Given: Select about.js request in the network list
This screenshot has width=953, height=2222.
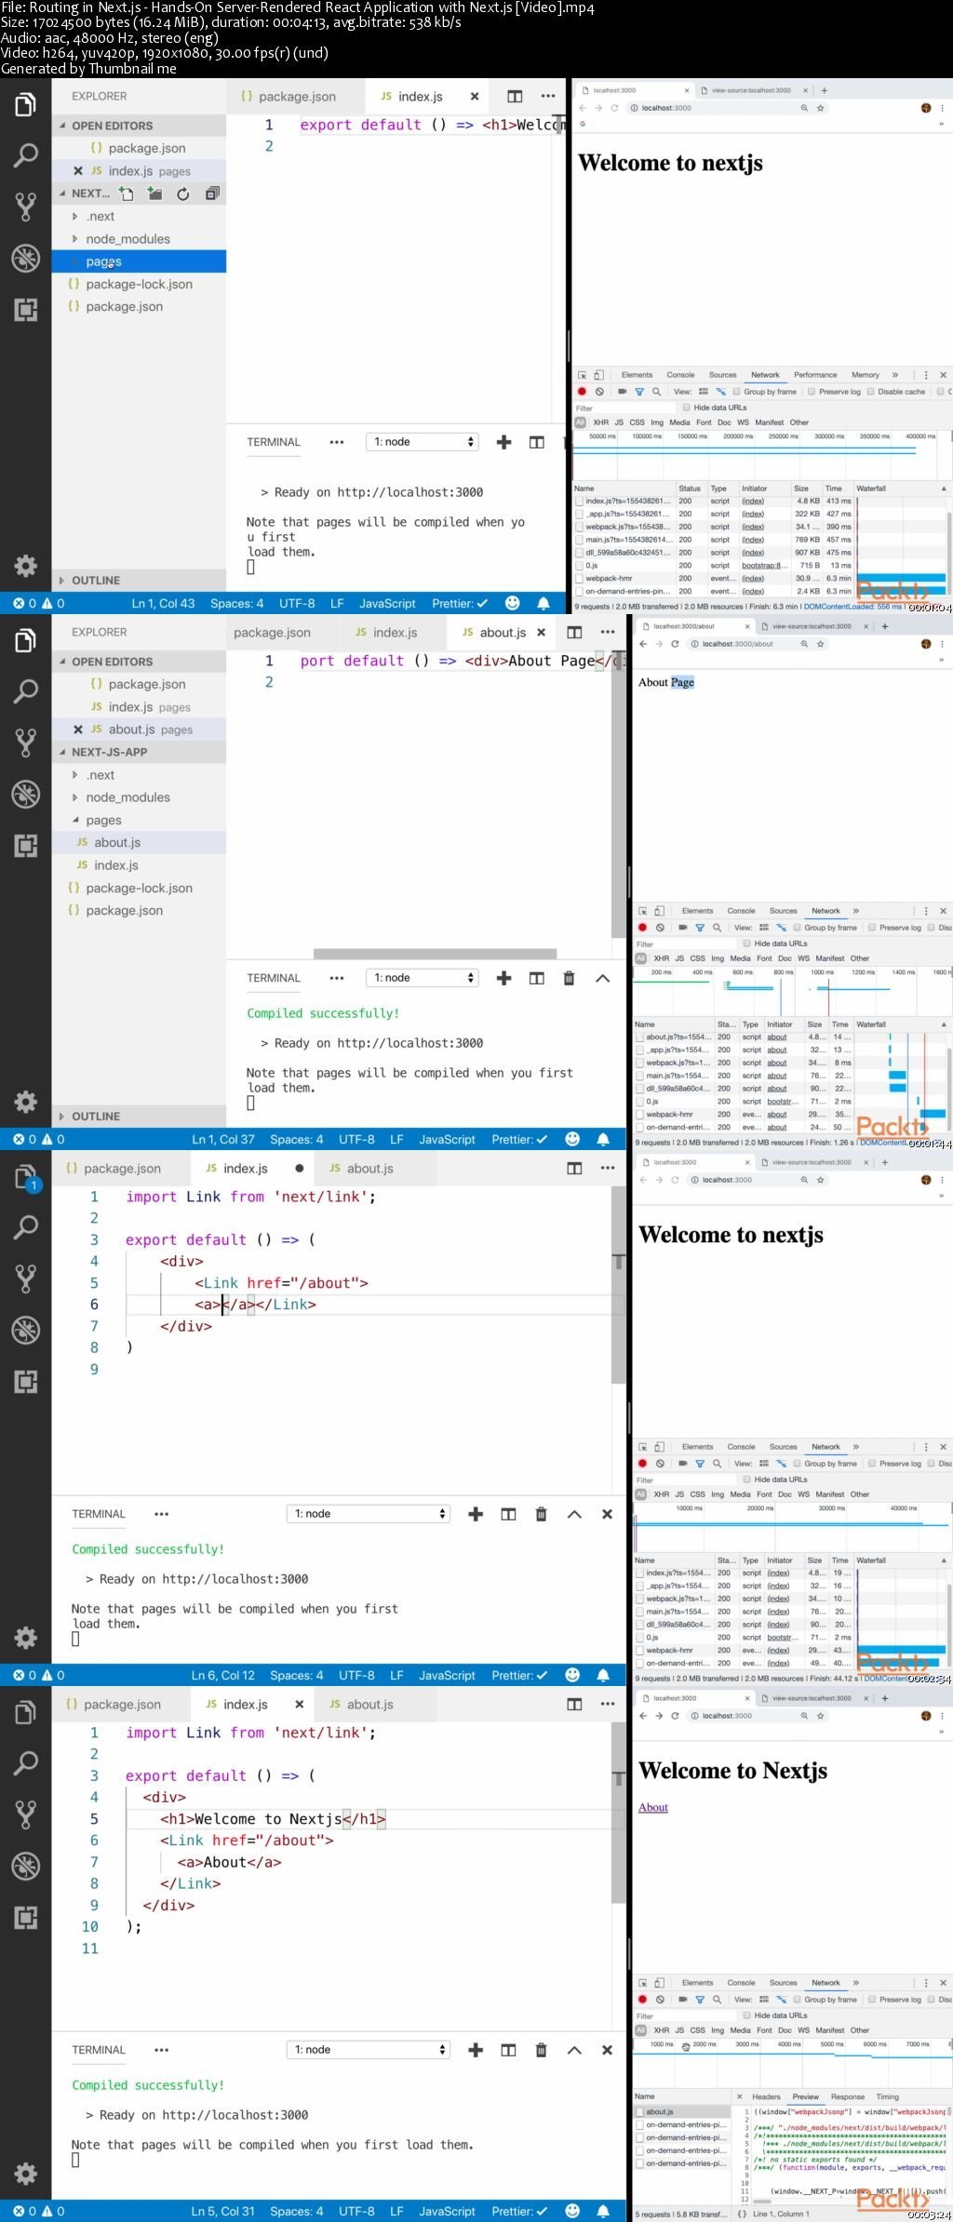Looking at the screenshot, I should 682,2111.
